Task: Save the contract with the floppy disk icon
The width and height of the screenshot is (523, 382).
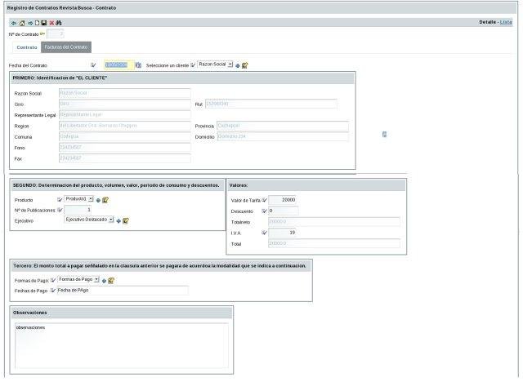Action: 43,23
